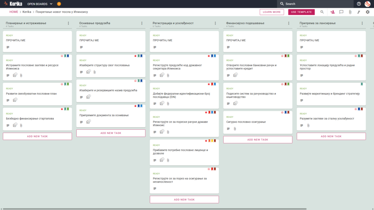Screen dimensions: 374x210
Task: Open the highlight pin icon in toolbar
Action: click(x=359, y=12)
